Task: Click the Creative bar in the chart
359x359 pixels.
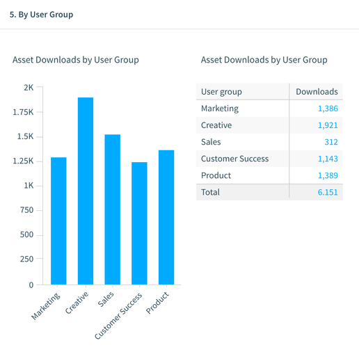Action: pos(86,191)
